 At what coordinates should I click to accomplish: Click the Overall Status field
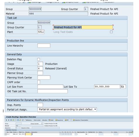tap(40, 68)
